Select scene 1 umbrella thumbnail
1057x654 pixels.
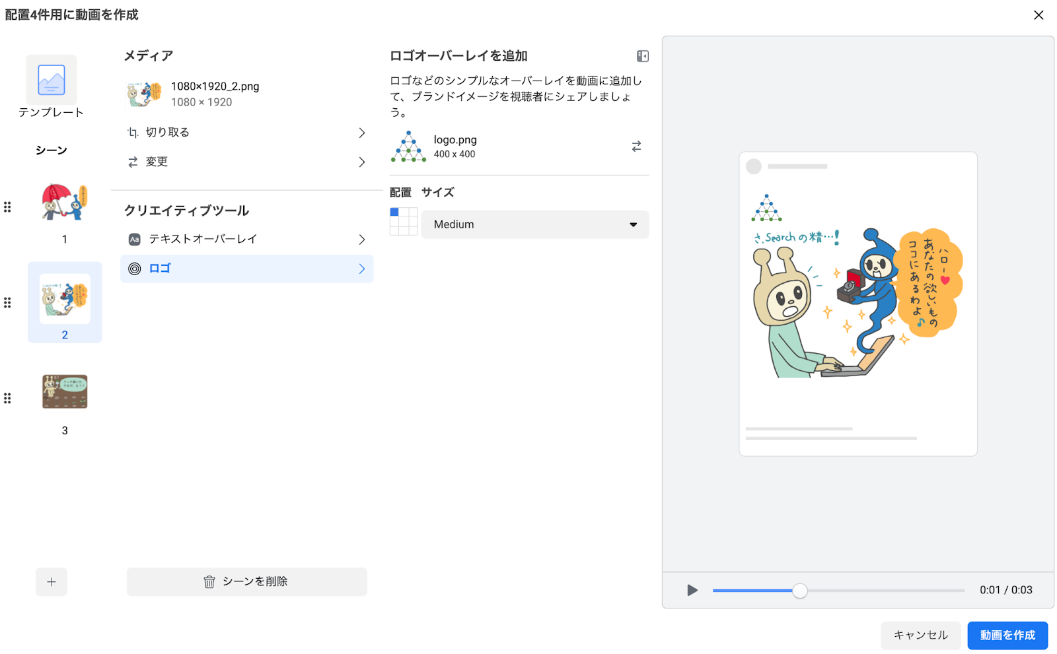(x=65, y=202)
